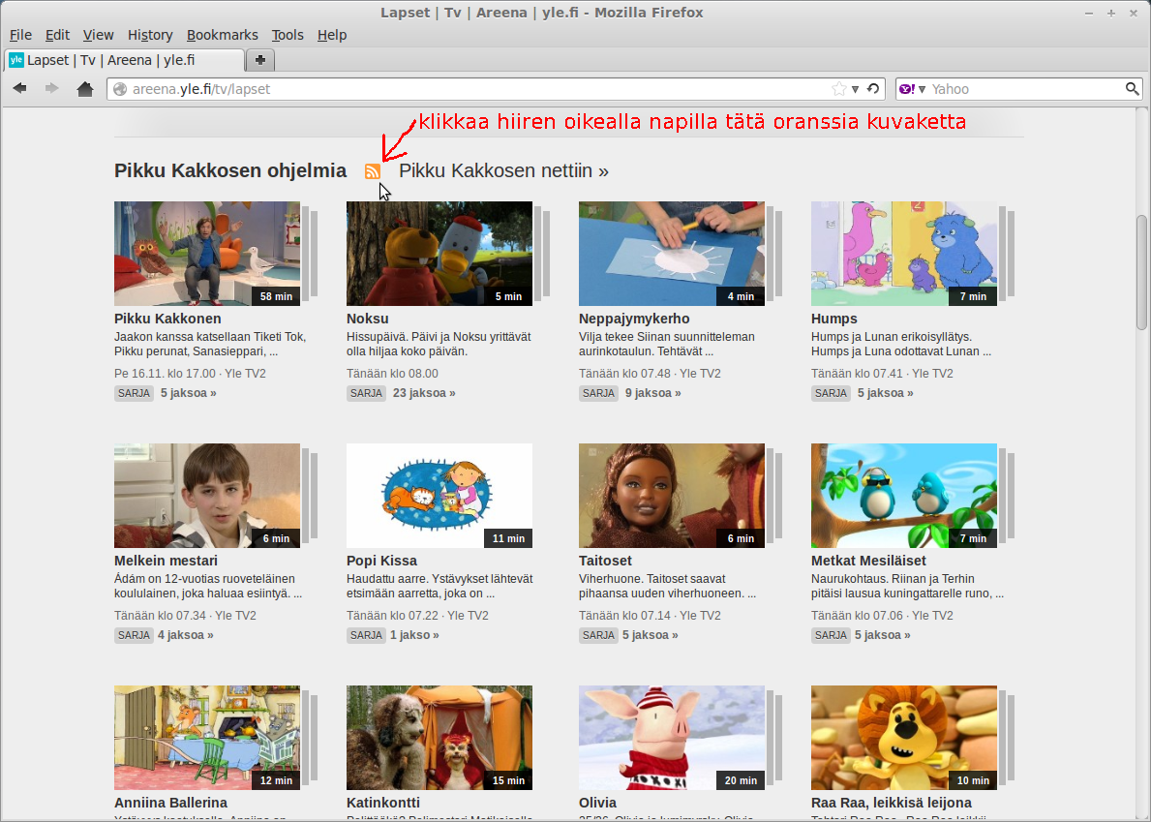Open the Bookmarks menu
1151x822 pixels.
coord(222,35)
